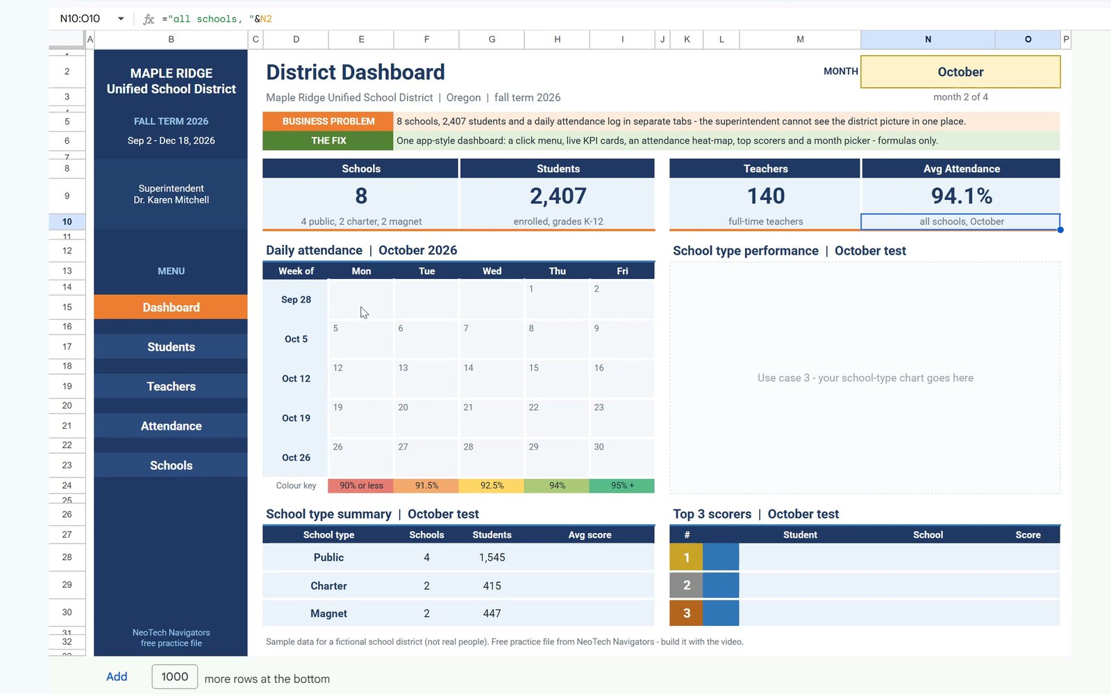Image resolution: width=1111 pixels, height=694 pixels.
Task: Click the calendar day 15 cell
Action: (557, 378)
